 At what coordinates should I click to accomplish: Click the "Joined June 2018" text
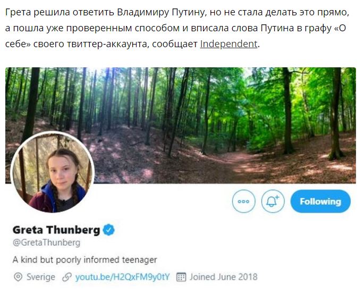click(x=224, y=277)
